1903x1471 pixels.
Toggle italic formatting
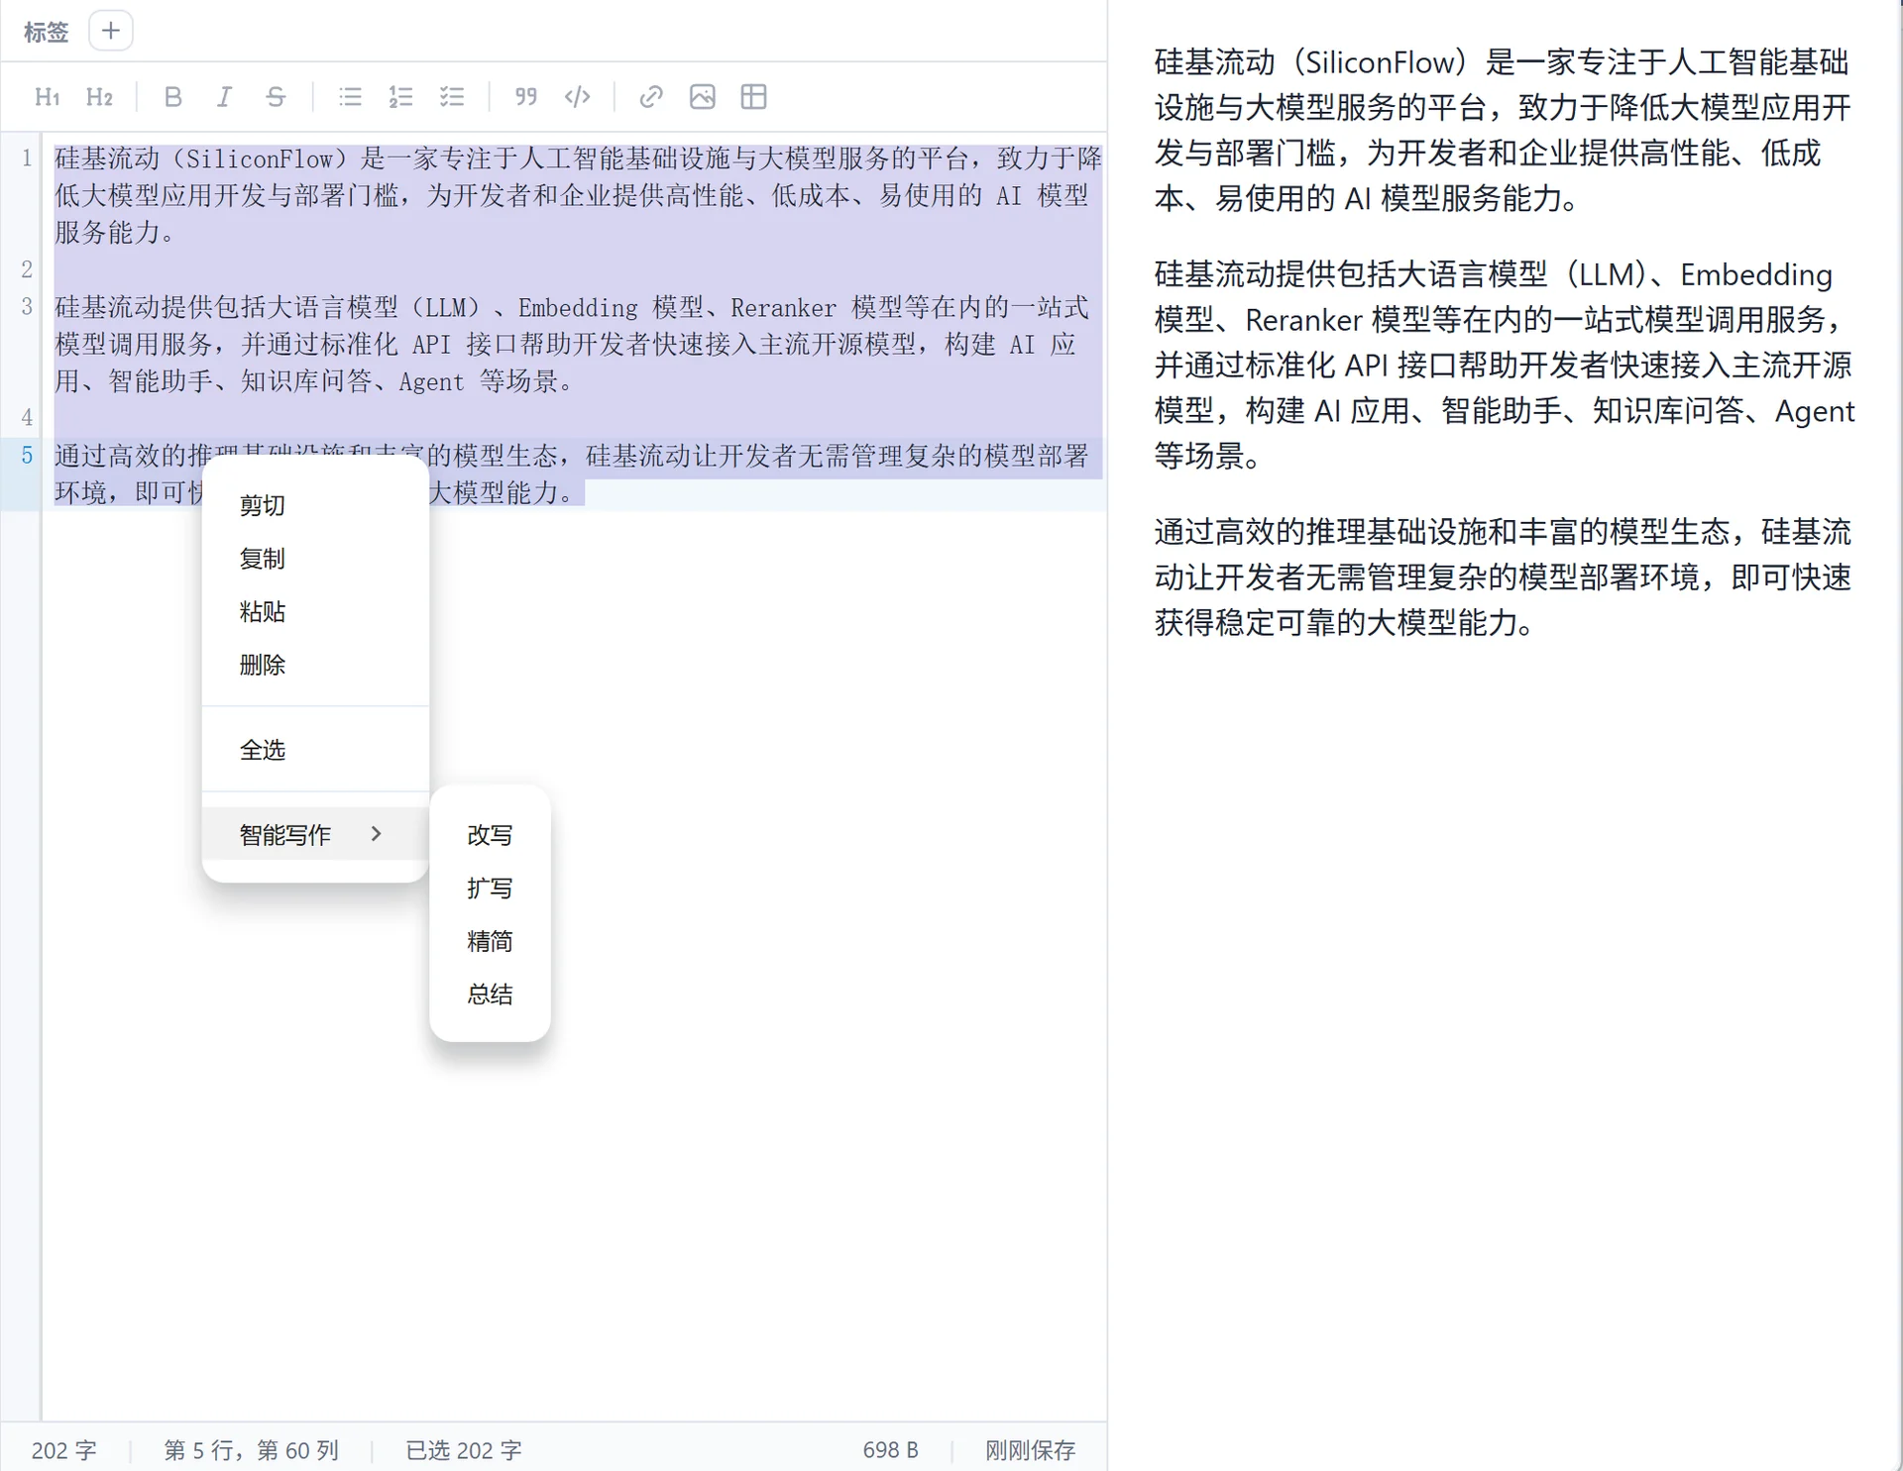coord(224,97)
